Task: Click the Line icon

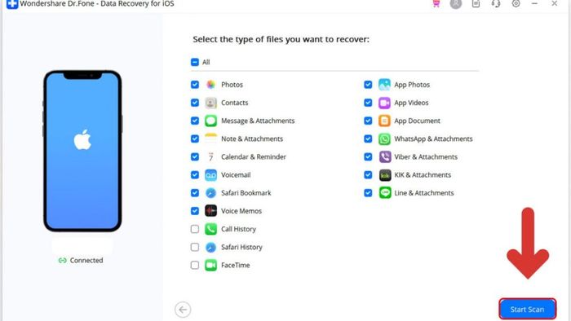Action: (384, 192)
